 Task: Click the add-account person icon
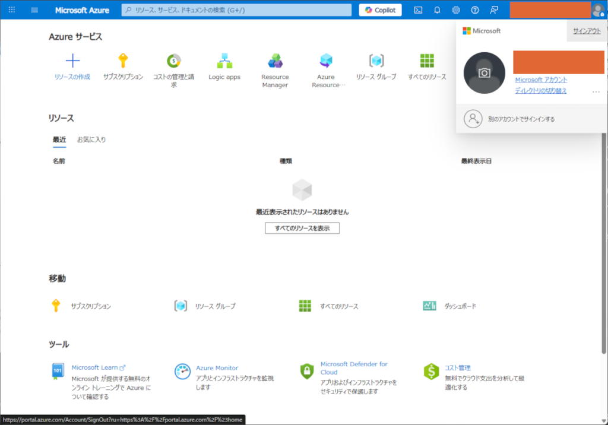pos(473,119)
